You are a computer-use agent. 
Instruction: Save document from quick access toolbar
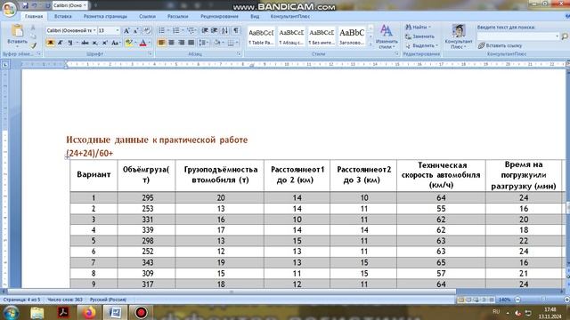click(x=25, y=5)
